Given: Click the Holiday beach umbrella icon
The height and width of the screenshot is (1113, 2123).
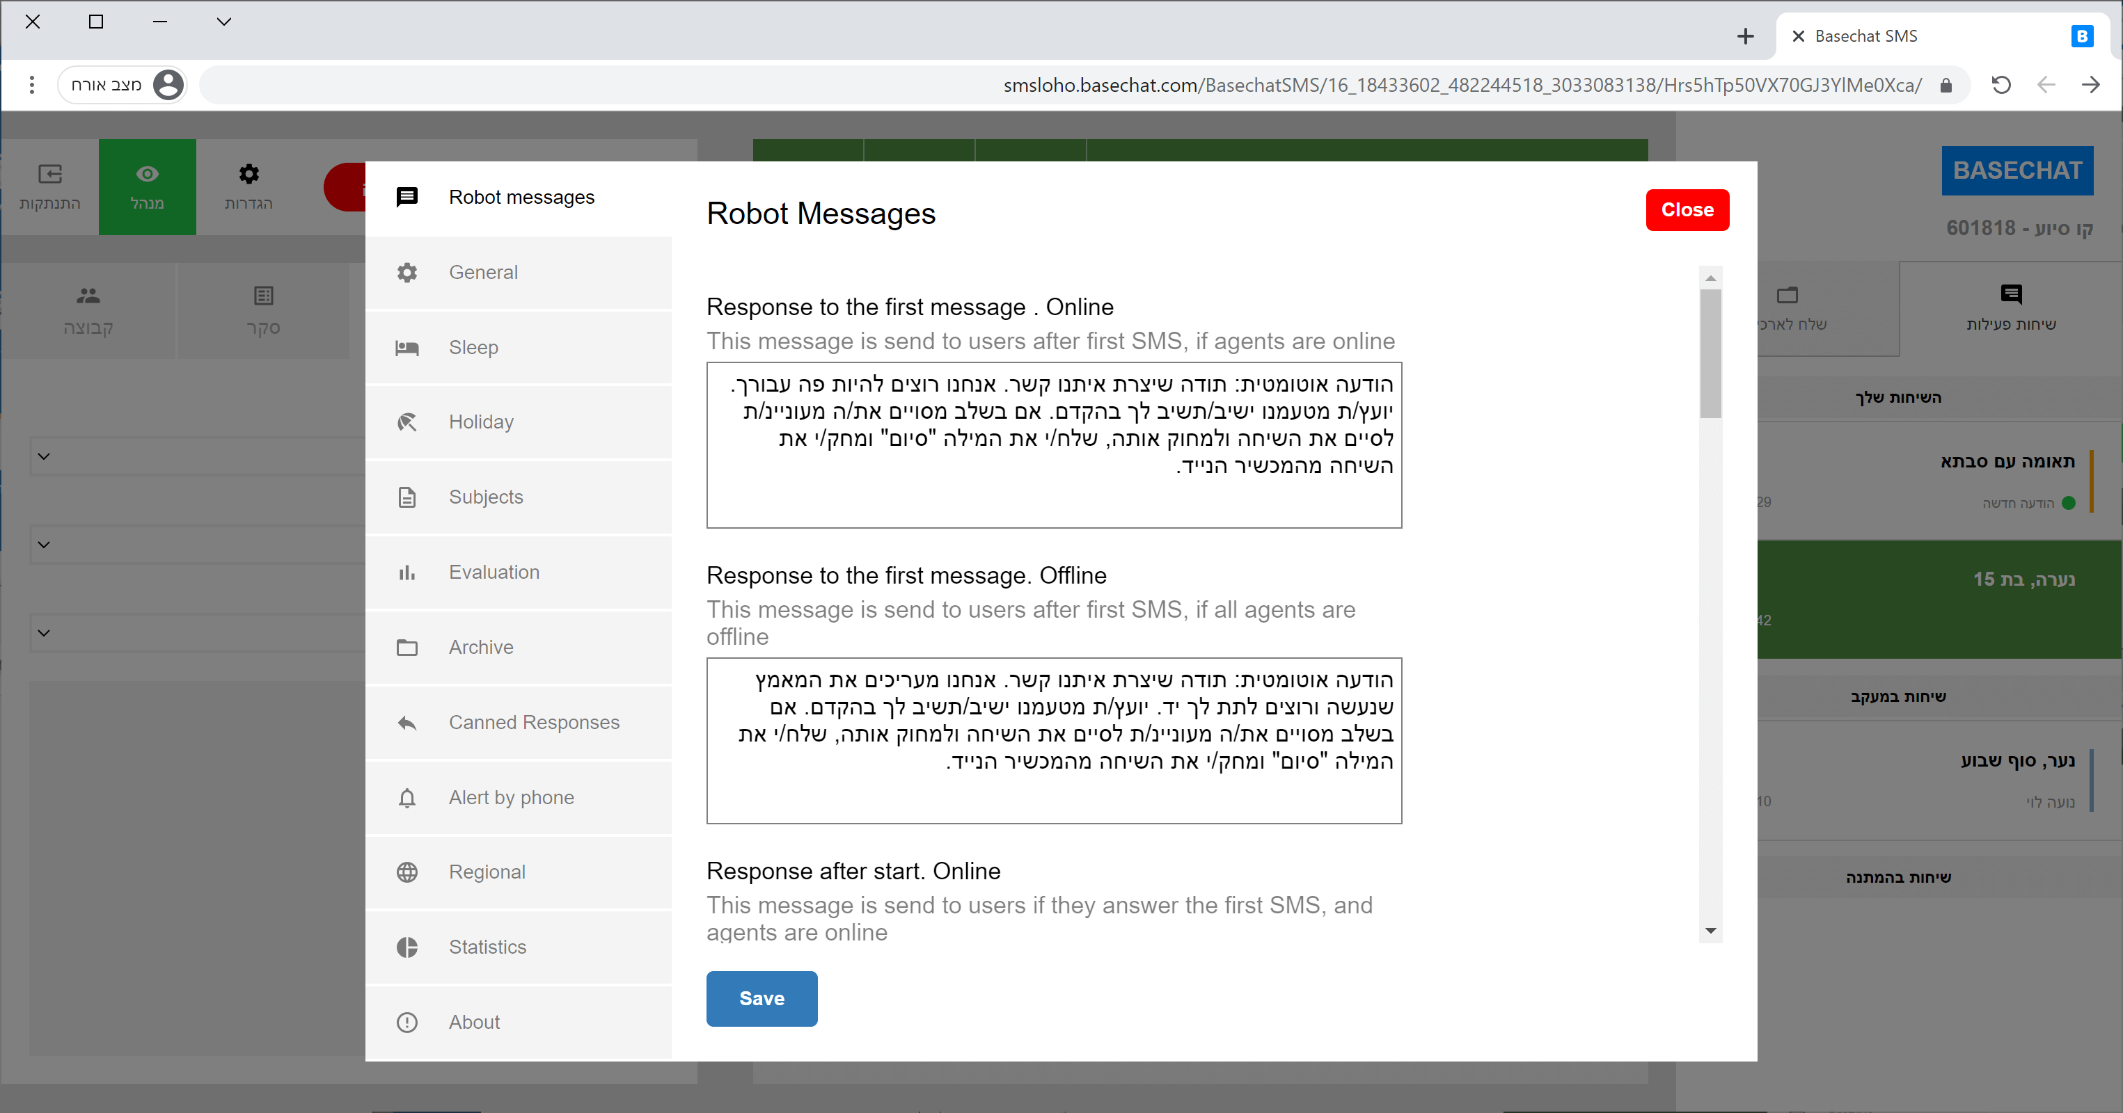Looking at the screenshot, I should [407, 423].
